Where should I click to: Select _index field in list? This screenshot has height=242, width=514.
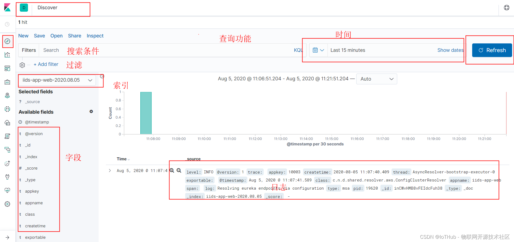tap(31, 157)
